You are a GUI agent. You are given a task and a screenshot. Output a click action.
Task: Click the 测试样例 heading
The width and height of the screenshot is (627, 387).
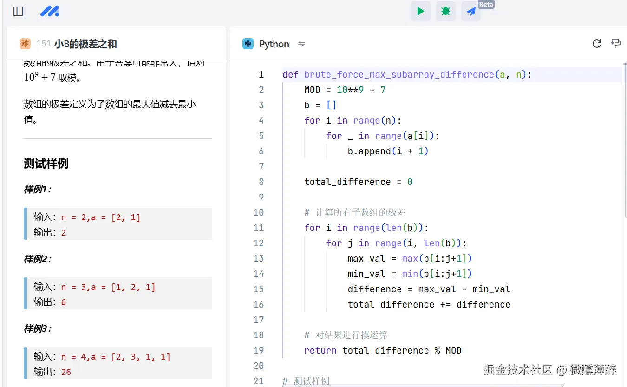coord(46,164)
